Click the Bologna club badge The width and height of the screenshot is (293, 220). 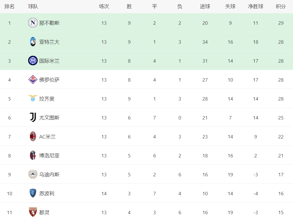coord(33,156)
